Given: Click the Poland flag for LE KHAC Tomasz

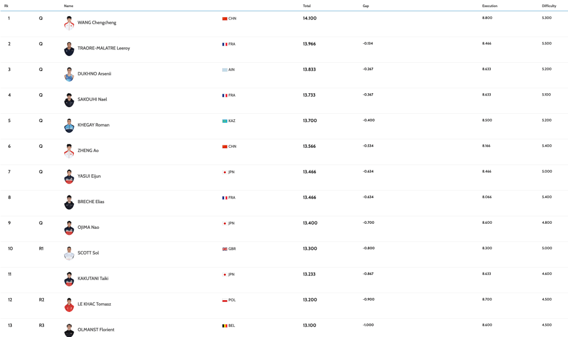Looking at the screenshot, I should 225,300.
